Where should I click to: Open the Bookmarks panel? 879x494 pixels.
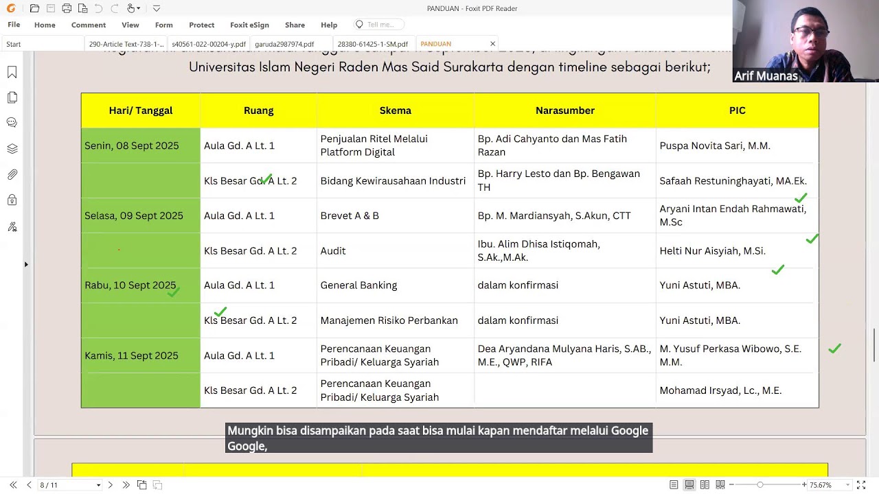12,72
